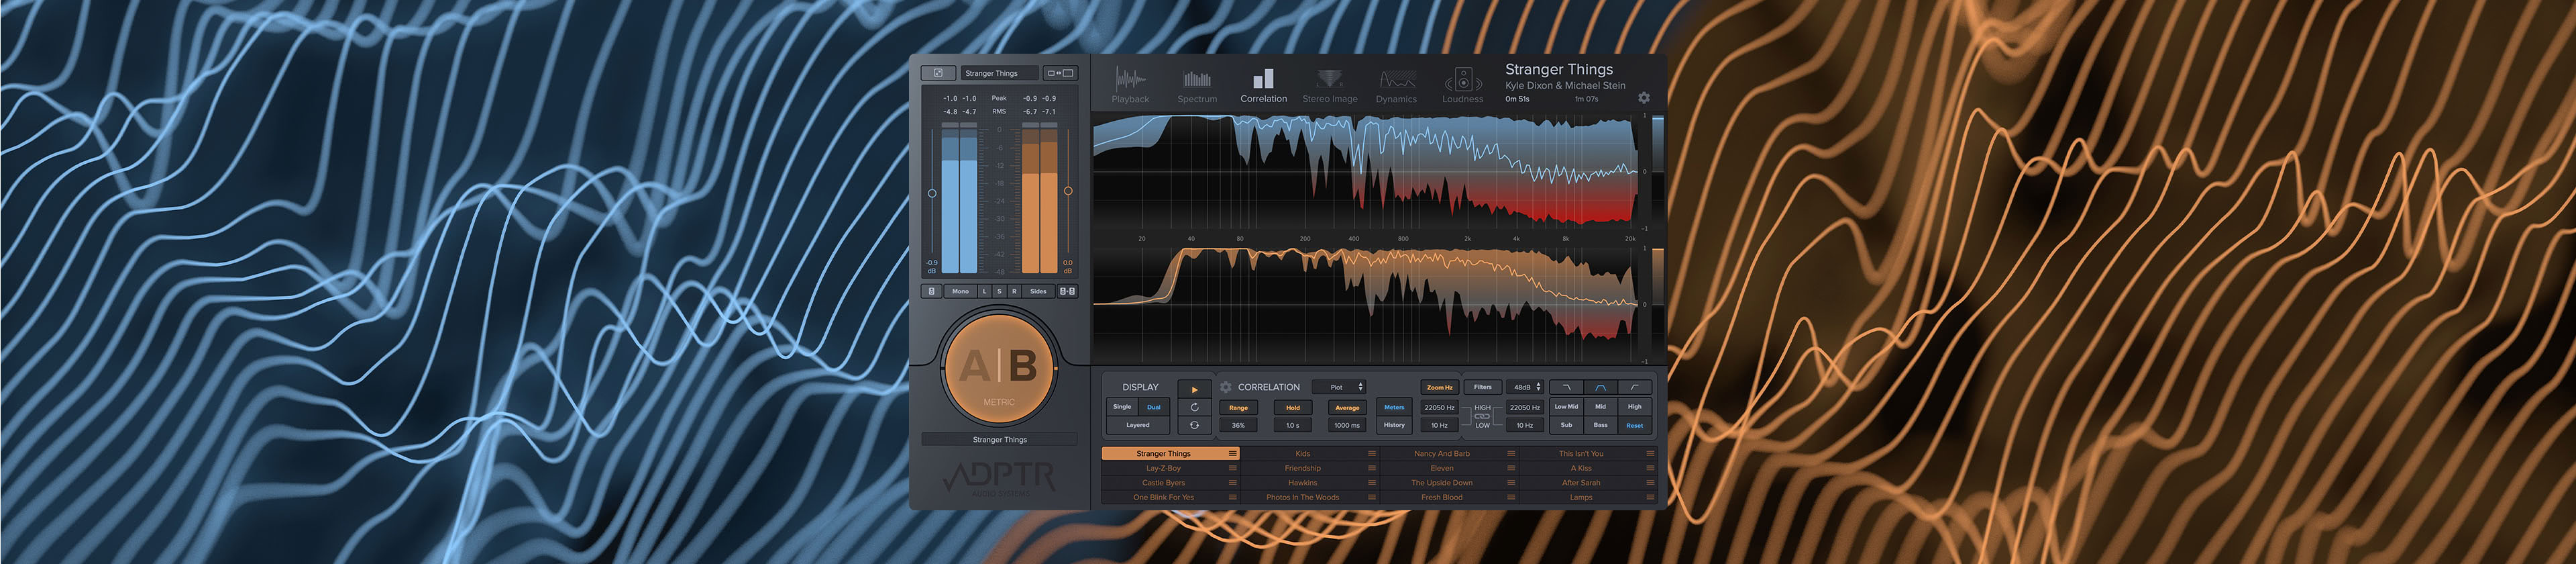Select the Correlation tab
This screenshot has width=2576, height=564.
point(1263,83)
